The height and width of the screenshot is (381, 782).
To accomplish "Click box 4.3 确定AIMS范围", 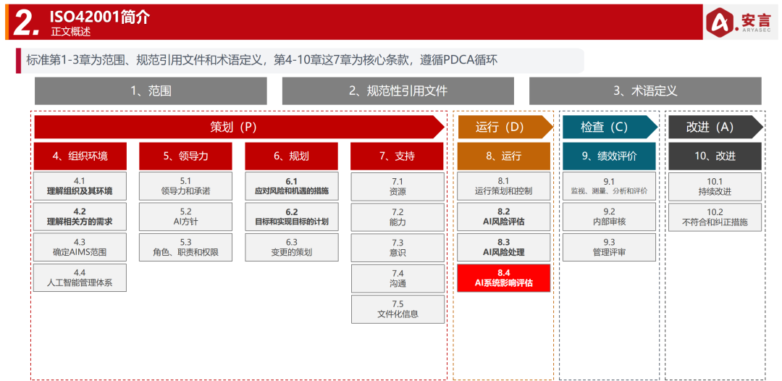I will click(80, 247).
